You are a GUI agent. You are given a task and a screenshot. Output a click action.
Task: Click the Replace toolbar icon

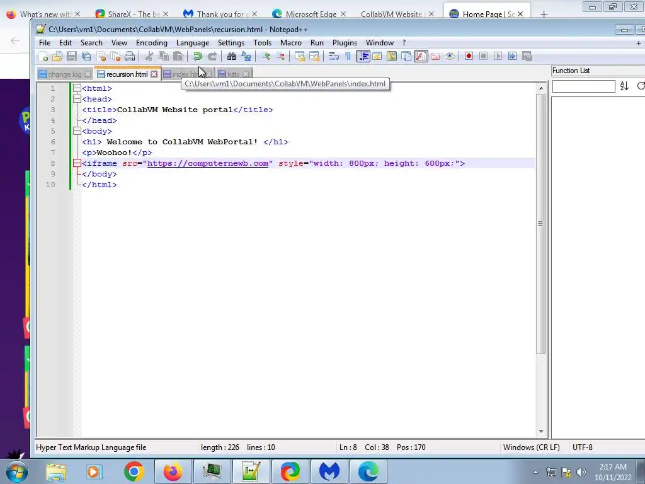pos(246,56)
